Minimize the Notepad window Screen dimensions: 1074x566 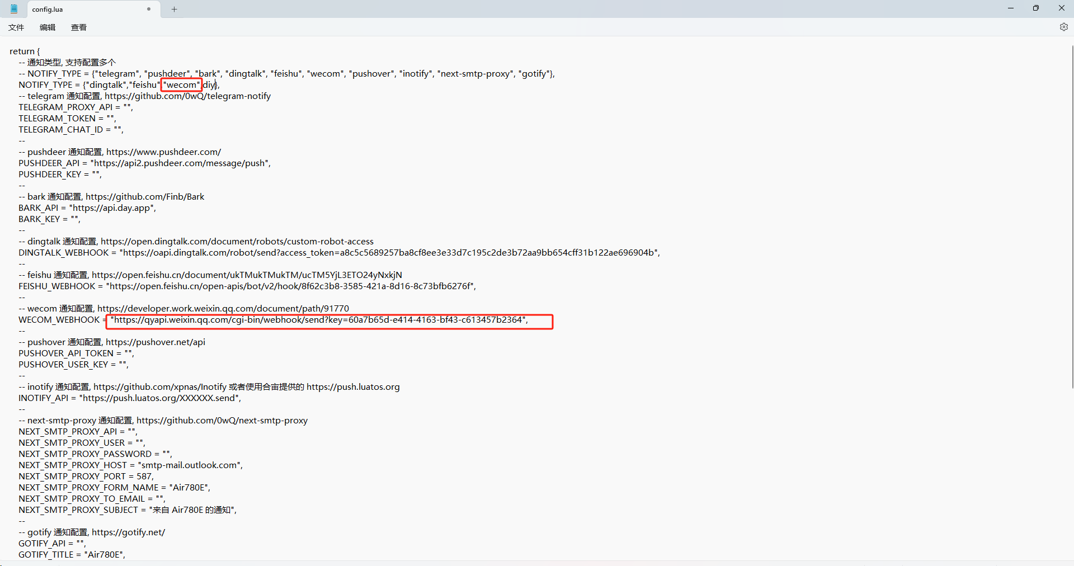(1010, 8)
